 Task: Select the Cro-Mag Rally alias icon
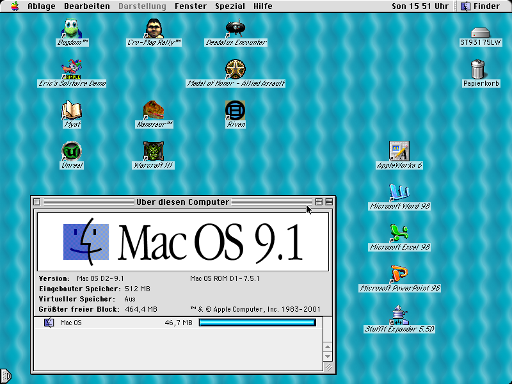click(x=154, y=28)
